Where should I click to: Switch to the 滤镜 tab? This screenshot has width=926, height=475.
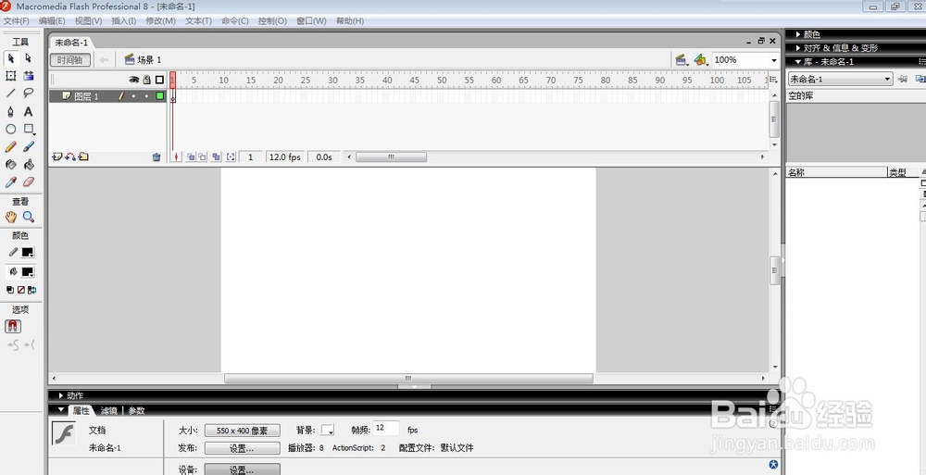[x=108, y=410]
